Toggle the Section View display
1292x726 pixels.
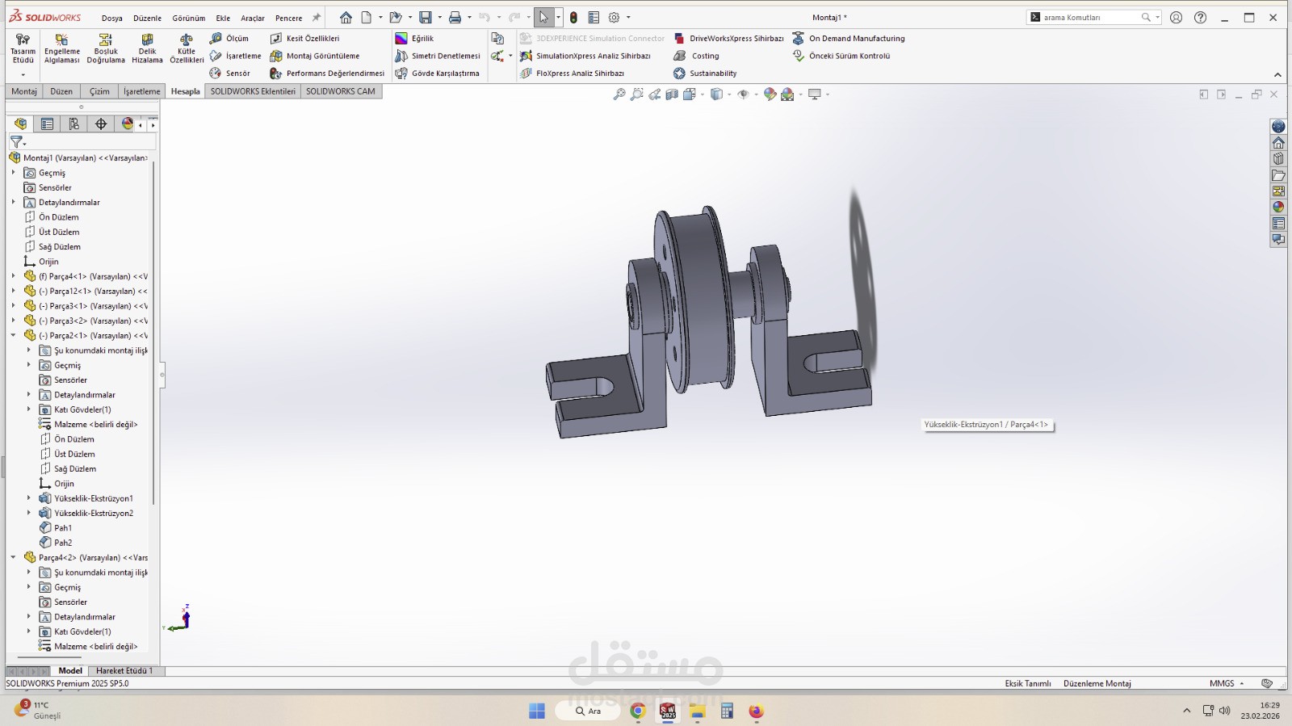[x=672, y=94]
